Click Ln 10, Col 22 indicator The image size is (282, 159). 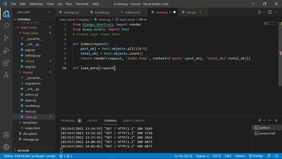[183, 156]
